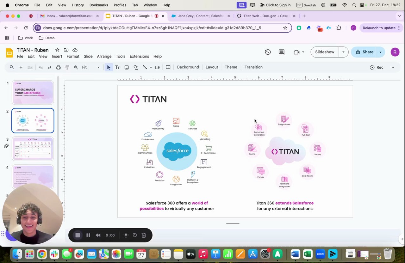Click the Rec button

(x=377, y=67)
